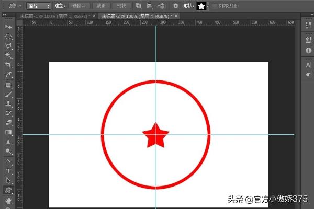This screenshot has width=314, height=209.
Task: Click the 蒙版 button
Action: point(101,6)
